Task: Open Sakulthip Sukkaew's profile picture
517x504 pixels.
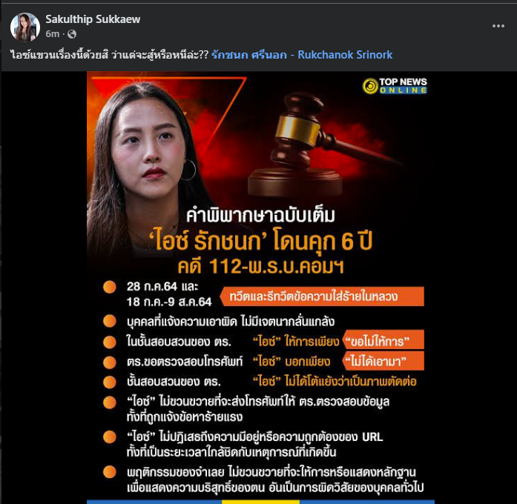Action: (x=25, y=27)
